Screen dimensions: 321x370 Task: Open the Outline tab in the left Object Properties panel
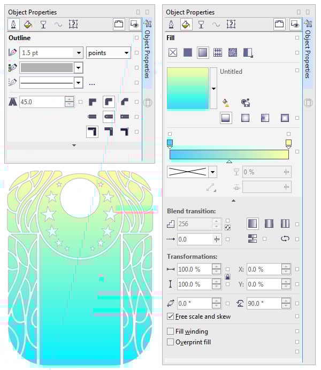pos(13,24)
